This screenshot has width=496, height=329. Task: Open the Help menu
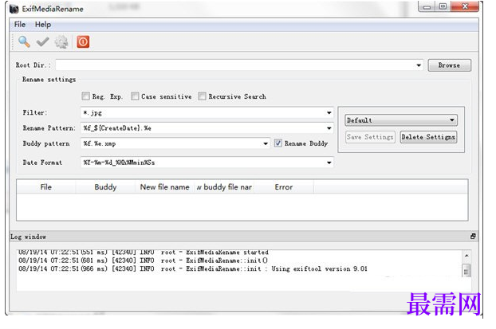tap(43, 25)
